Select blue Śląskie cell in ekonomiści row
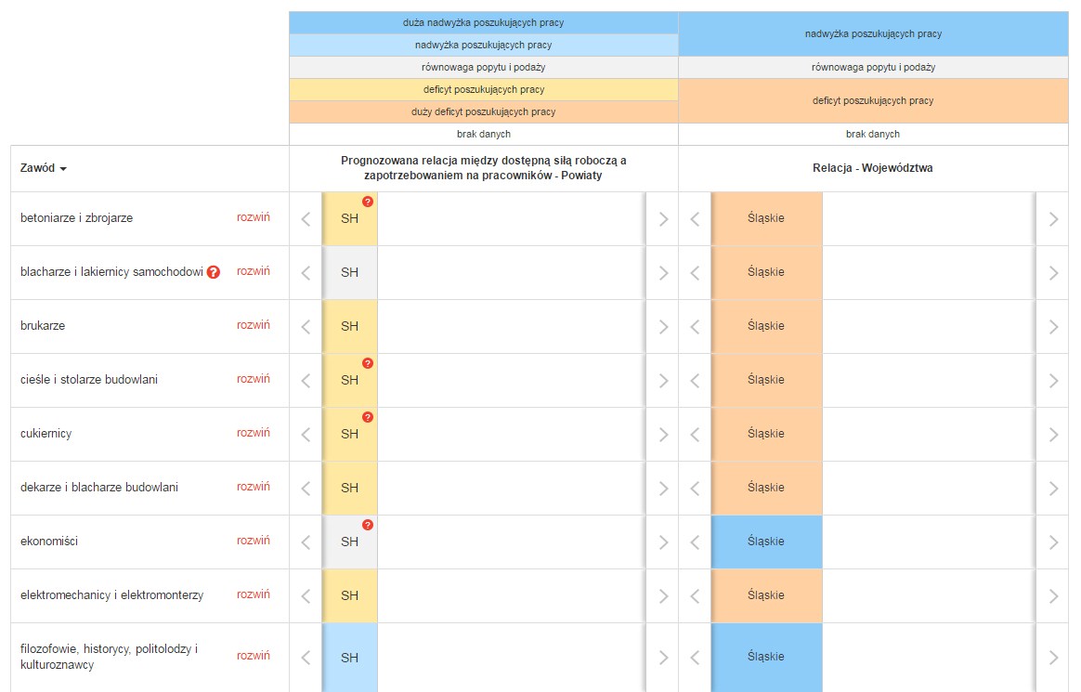 point(766,542)
